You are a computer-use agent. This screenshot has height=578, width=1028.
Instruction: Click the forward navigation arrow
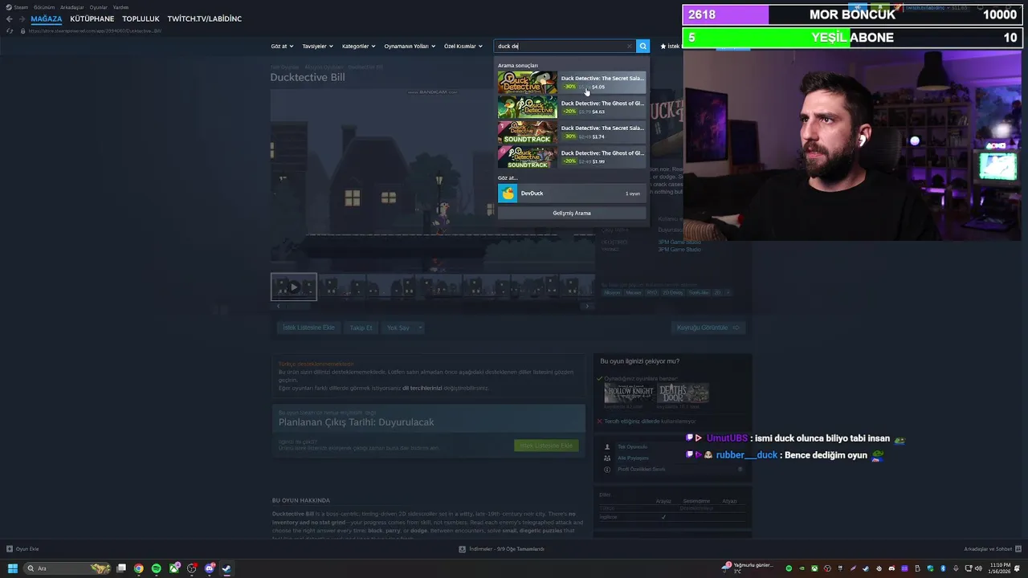[x=22, y=18]
